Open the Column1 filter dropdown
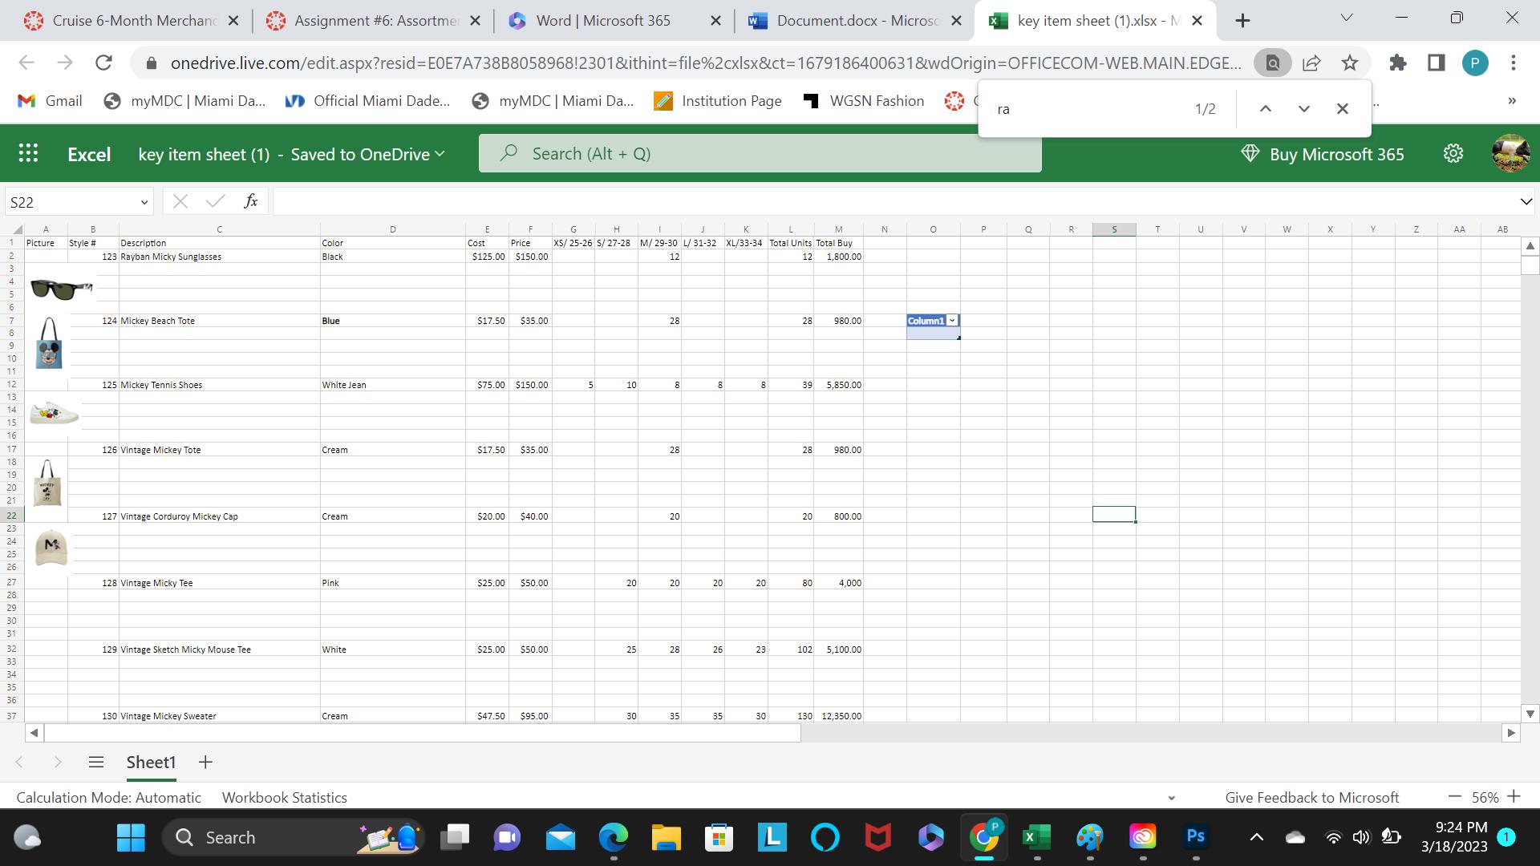This screenshot has height=866, width=1540. tap(952, 321)
